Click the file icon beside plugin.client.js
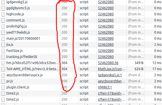Viewport: 162px width, 105px height. (x=3, y=87)
